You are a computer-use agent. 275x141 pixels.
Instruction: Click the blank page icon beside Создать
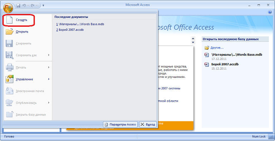(x=9, y=20)
